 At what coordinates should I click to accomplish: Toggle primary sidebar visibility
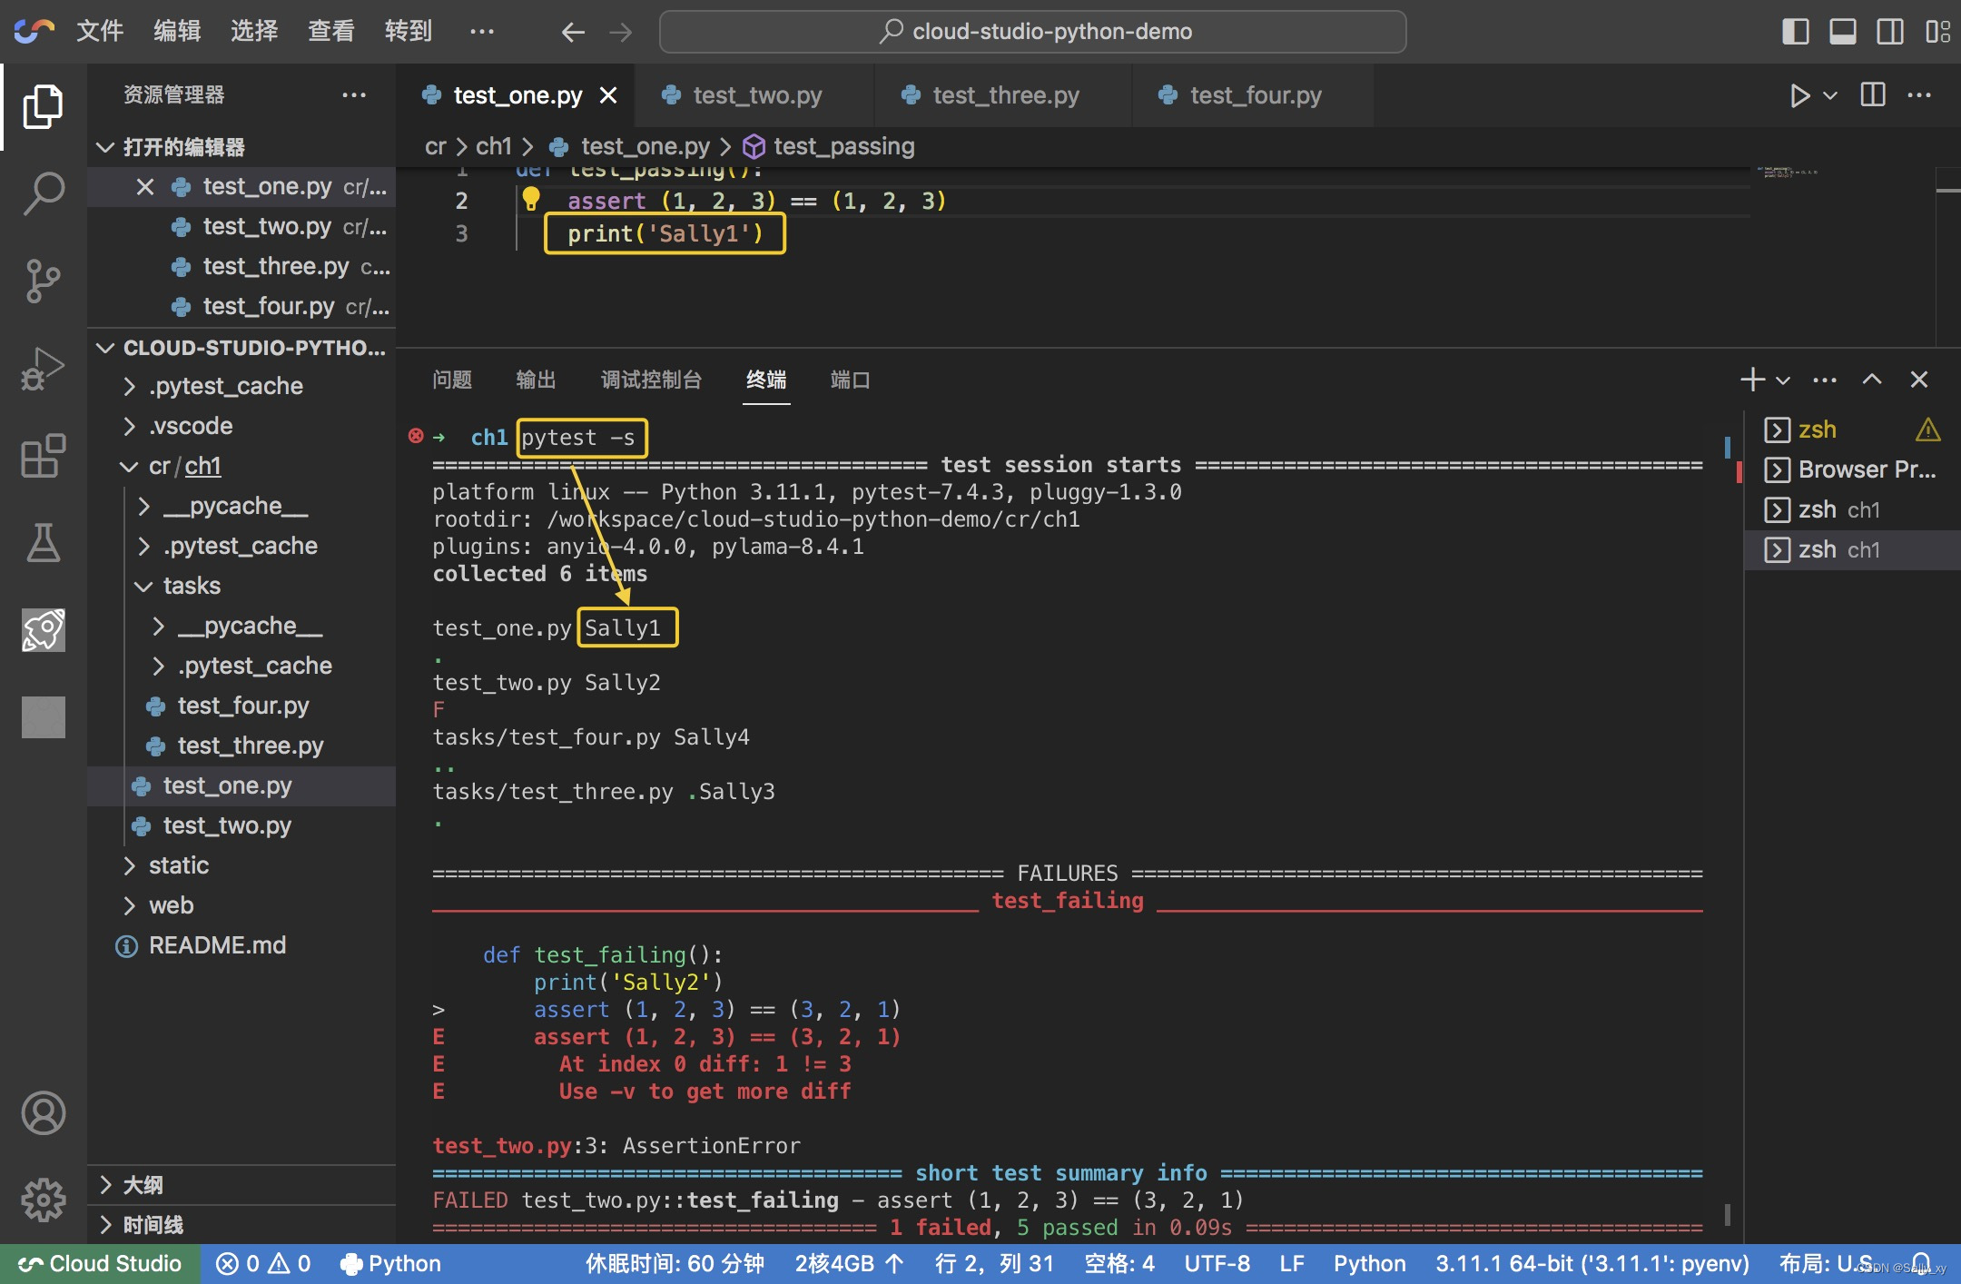1795,32
